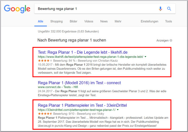The image size is (188, 132).
Task: Click the 33eindrittel.com green URL
Action: [77, 110]
